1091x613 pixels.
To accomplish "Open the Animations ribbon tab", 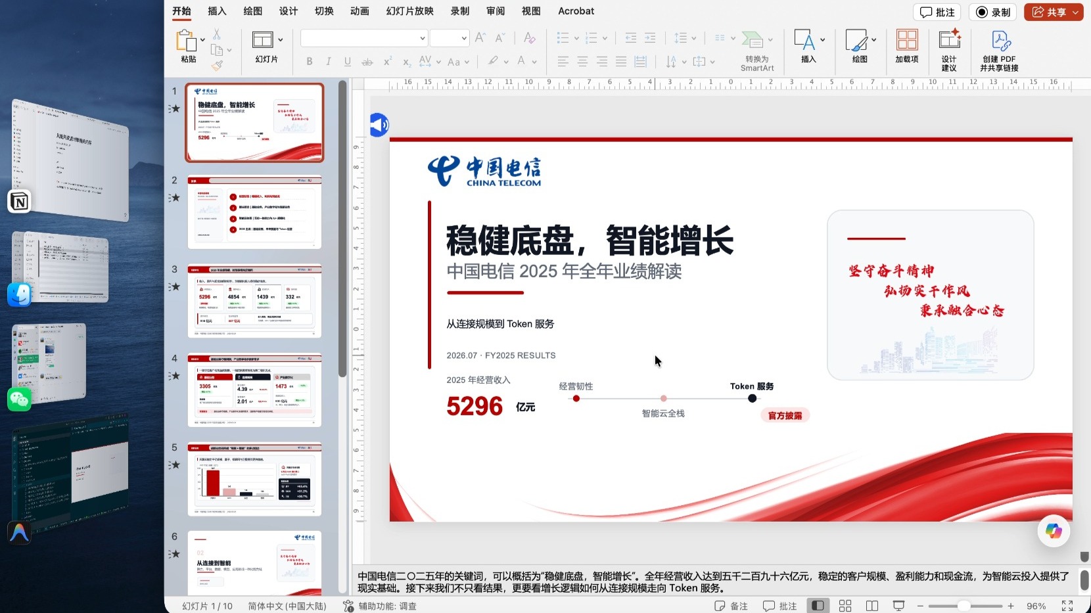I will click(360, 11).
